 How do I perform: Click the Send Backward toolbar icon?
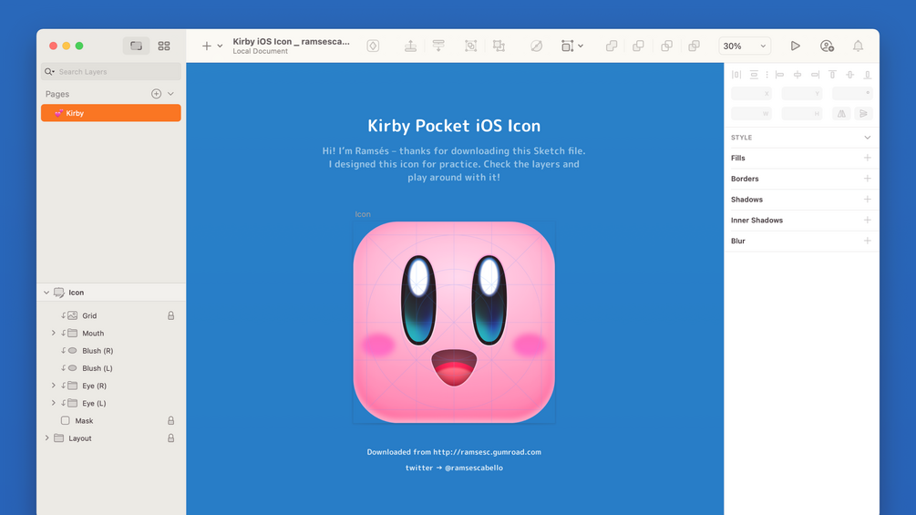[438, 46]
